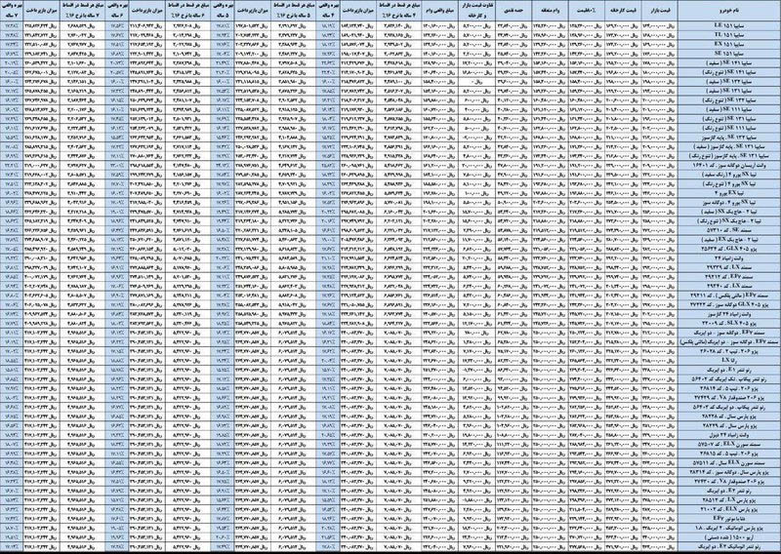Select the '۸۰٪ قیمت' column header
The image size is (781, 554).
pos(587,11)
